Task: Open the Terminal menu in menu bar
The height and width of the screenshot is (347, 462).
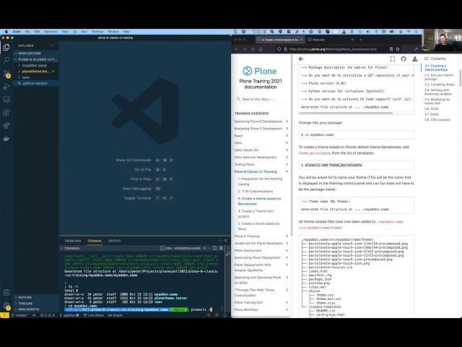Action: pos(97,32)
